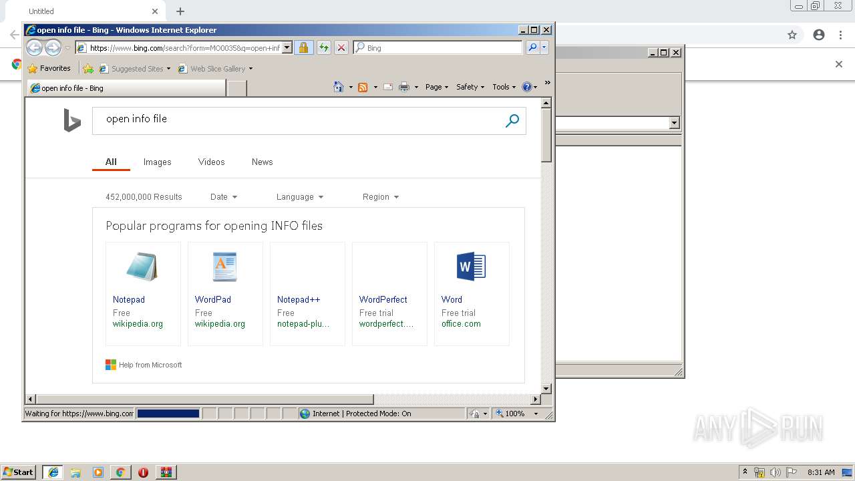Expand combo box in background dialog window
This screenshot has width=855, height=481.
[674, 123]
